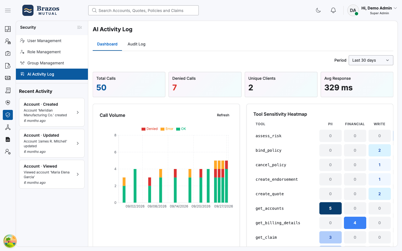The width and height of the screenshot is (402, 251).
Task: Open the user-with-gear settings icon
Action: 8,152
